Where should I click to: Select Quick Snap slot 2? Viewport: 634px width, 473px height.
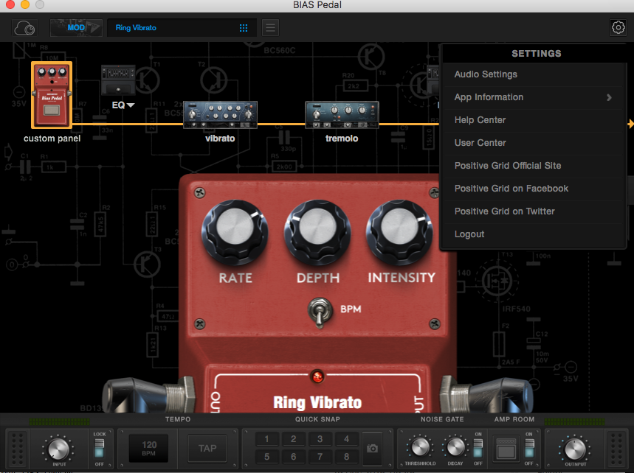(294, 439)
